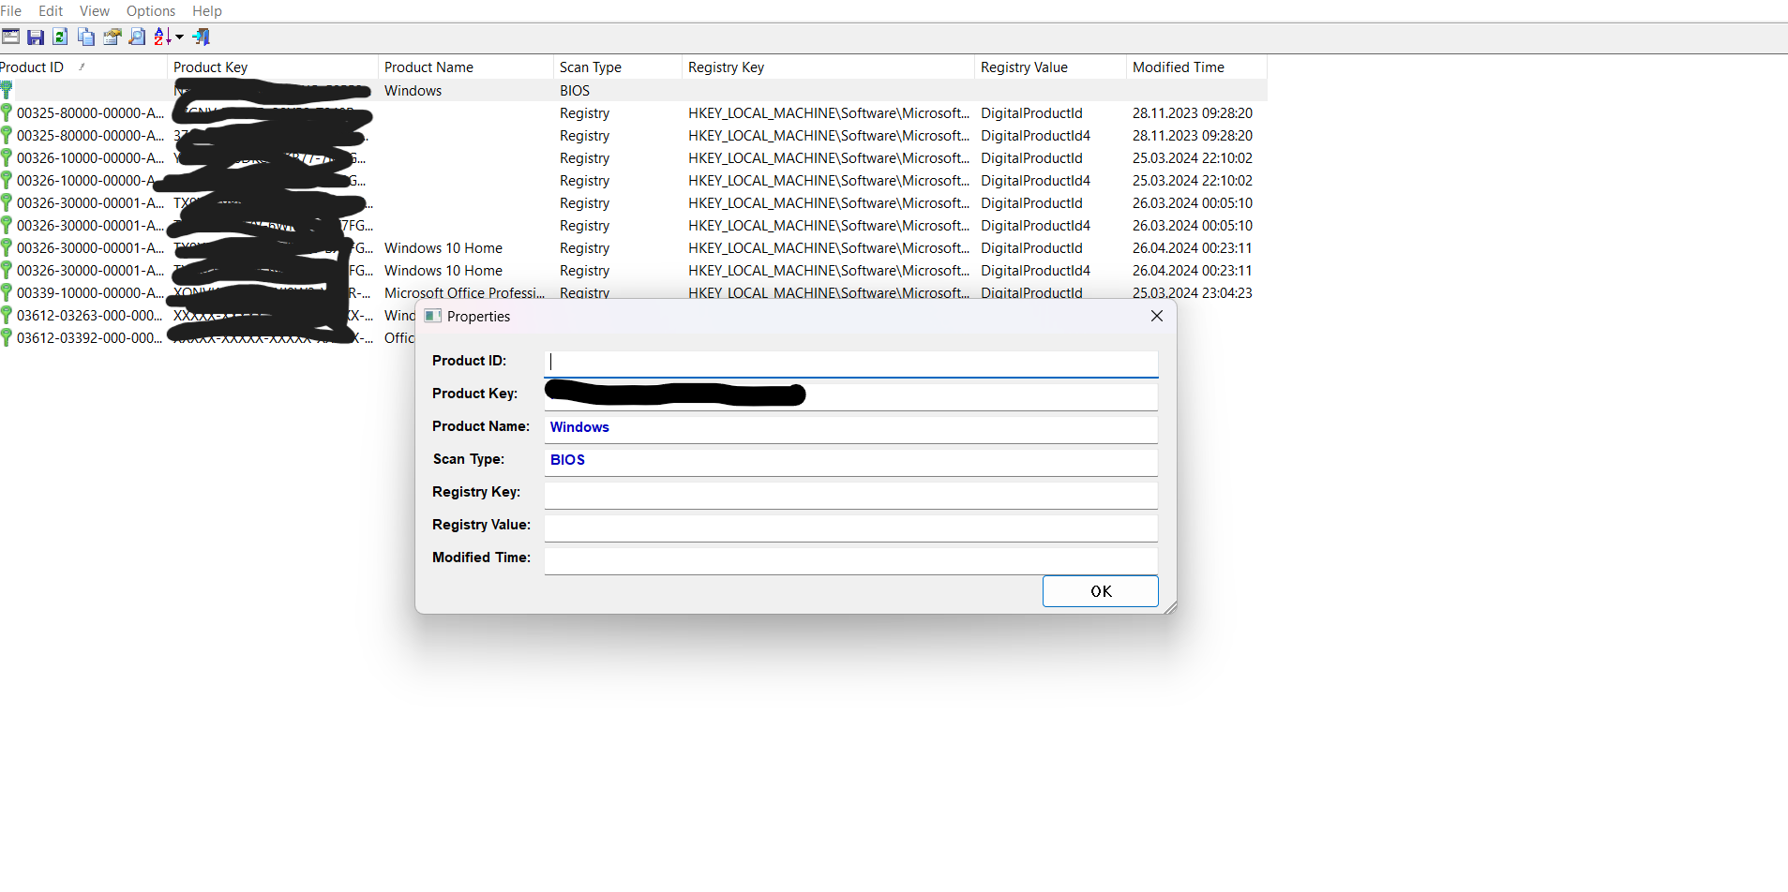Select Windows 10 Home in the DigitalProductId4 row
1788x892 pixels.
[443, 271]
